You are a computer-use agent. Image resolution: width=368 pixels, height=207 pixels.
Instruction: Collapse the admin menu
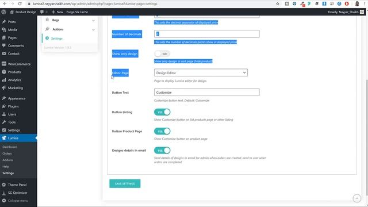coord(18,201)
